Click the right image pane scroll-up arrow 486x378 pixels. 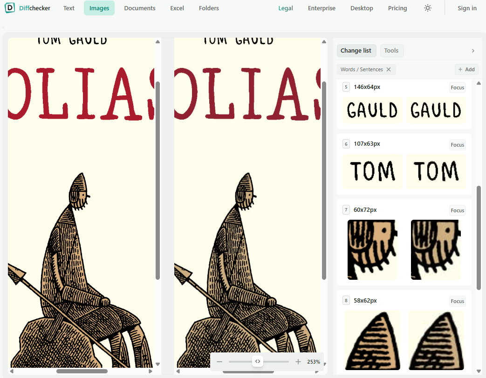(x=324, y=42)
